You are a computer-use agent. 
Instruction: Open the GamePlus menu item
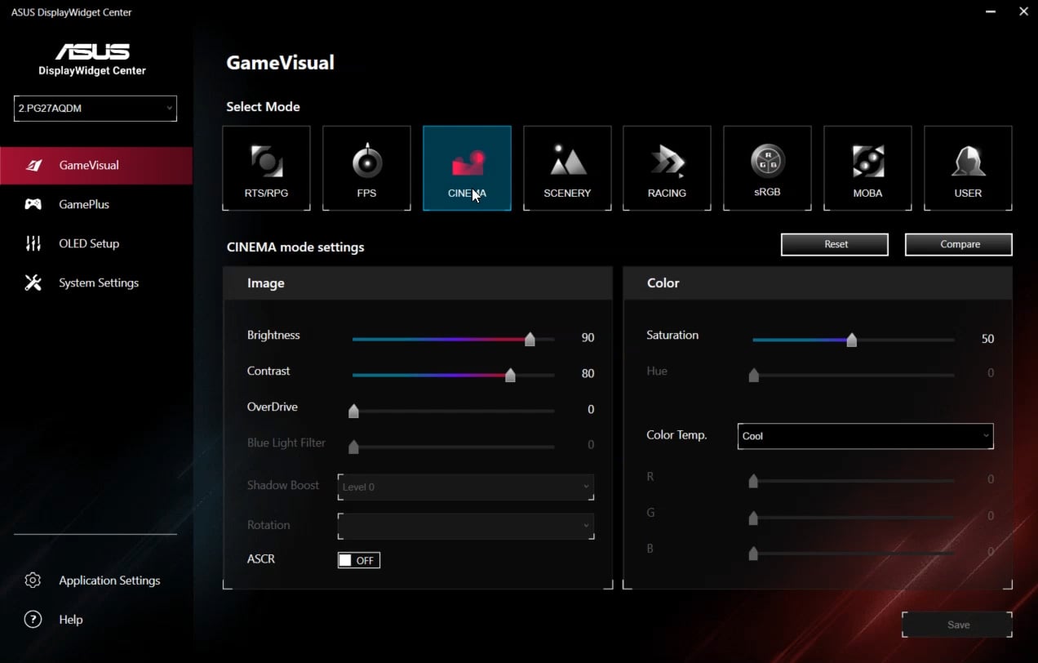(83, 204)
